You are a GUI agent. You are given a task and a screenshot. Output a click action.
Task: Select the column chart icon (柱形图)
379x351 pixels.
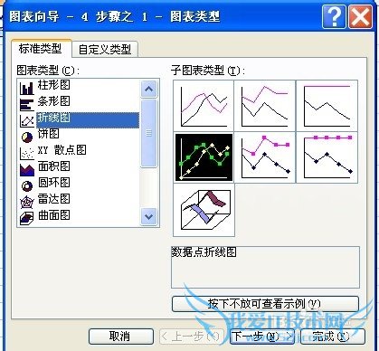click(27, 88)
